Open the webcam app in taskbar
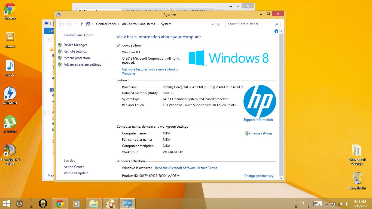The image size is (372, 209). click(x=43, y=204)
